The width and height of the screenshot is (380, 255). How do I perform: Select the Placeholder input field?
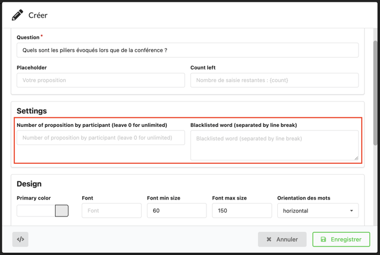100,80
